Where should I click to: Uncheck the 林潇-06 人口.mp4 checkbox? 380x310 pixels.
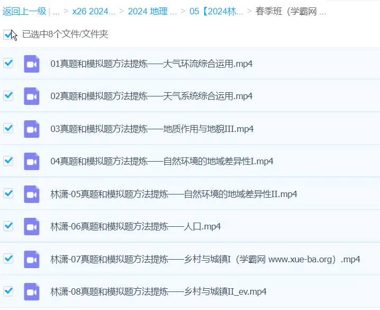click(8, 226)
